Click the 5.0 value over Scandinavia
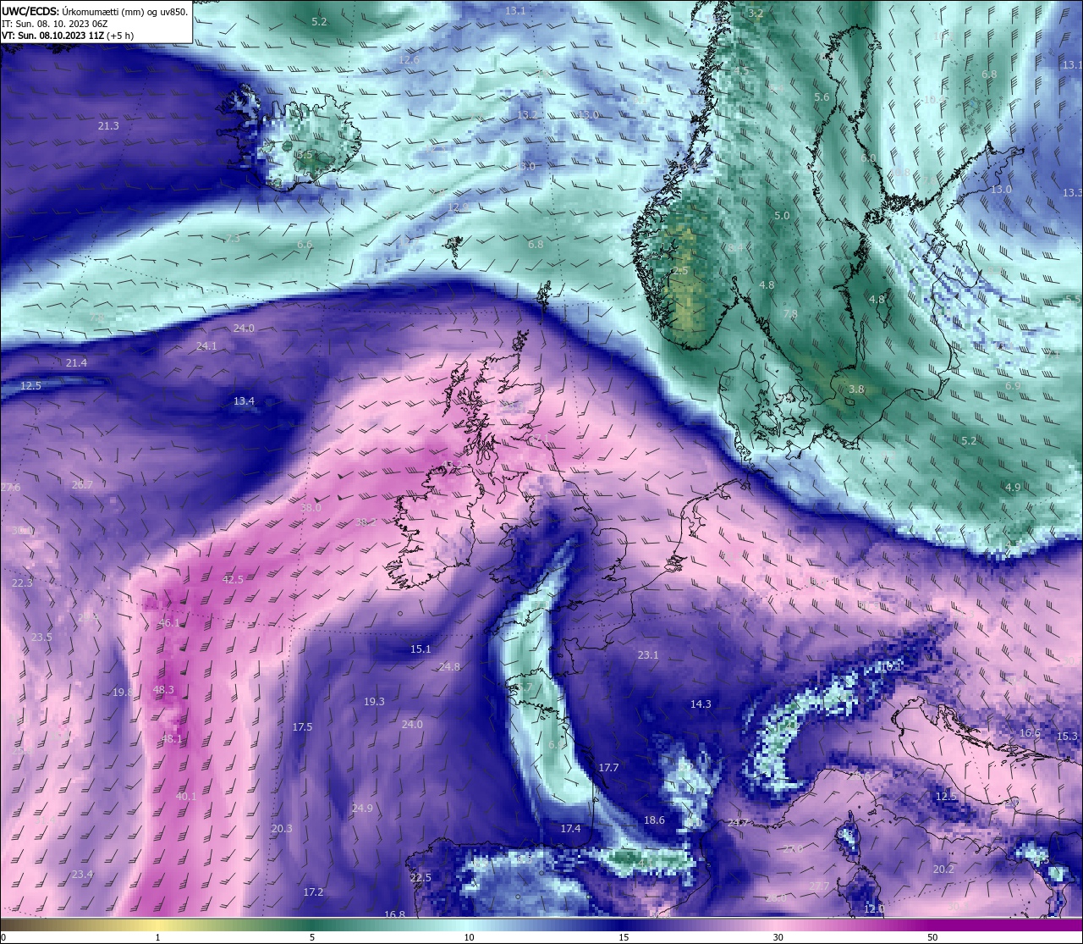This screenshot has width=1083, height=944. point(782,216)
